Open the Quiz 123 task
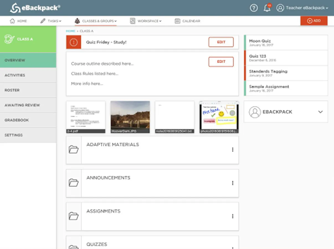Image resolution: width=334 pixels, height=249 pixels. click(x=286, y=58)
